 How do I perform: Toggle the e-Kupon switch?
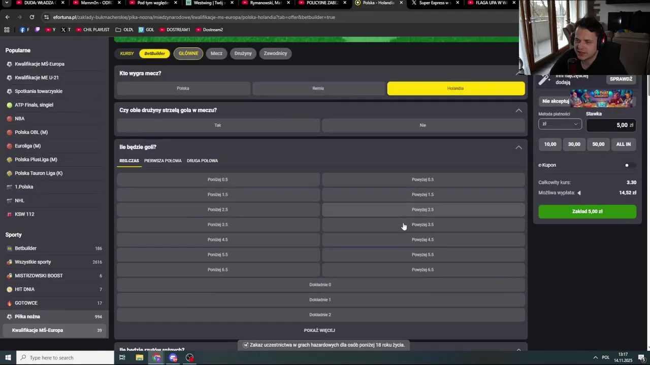coord(629,165)
